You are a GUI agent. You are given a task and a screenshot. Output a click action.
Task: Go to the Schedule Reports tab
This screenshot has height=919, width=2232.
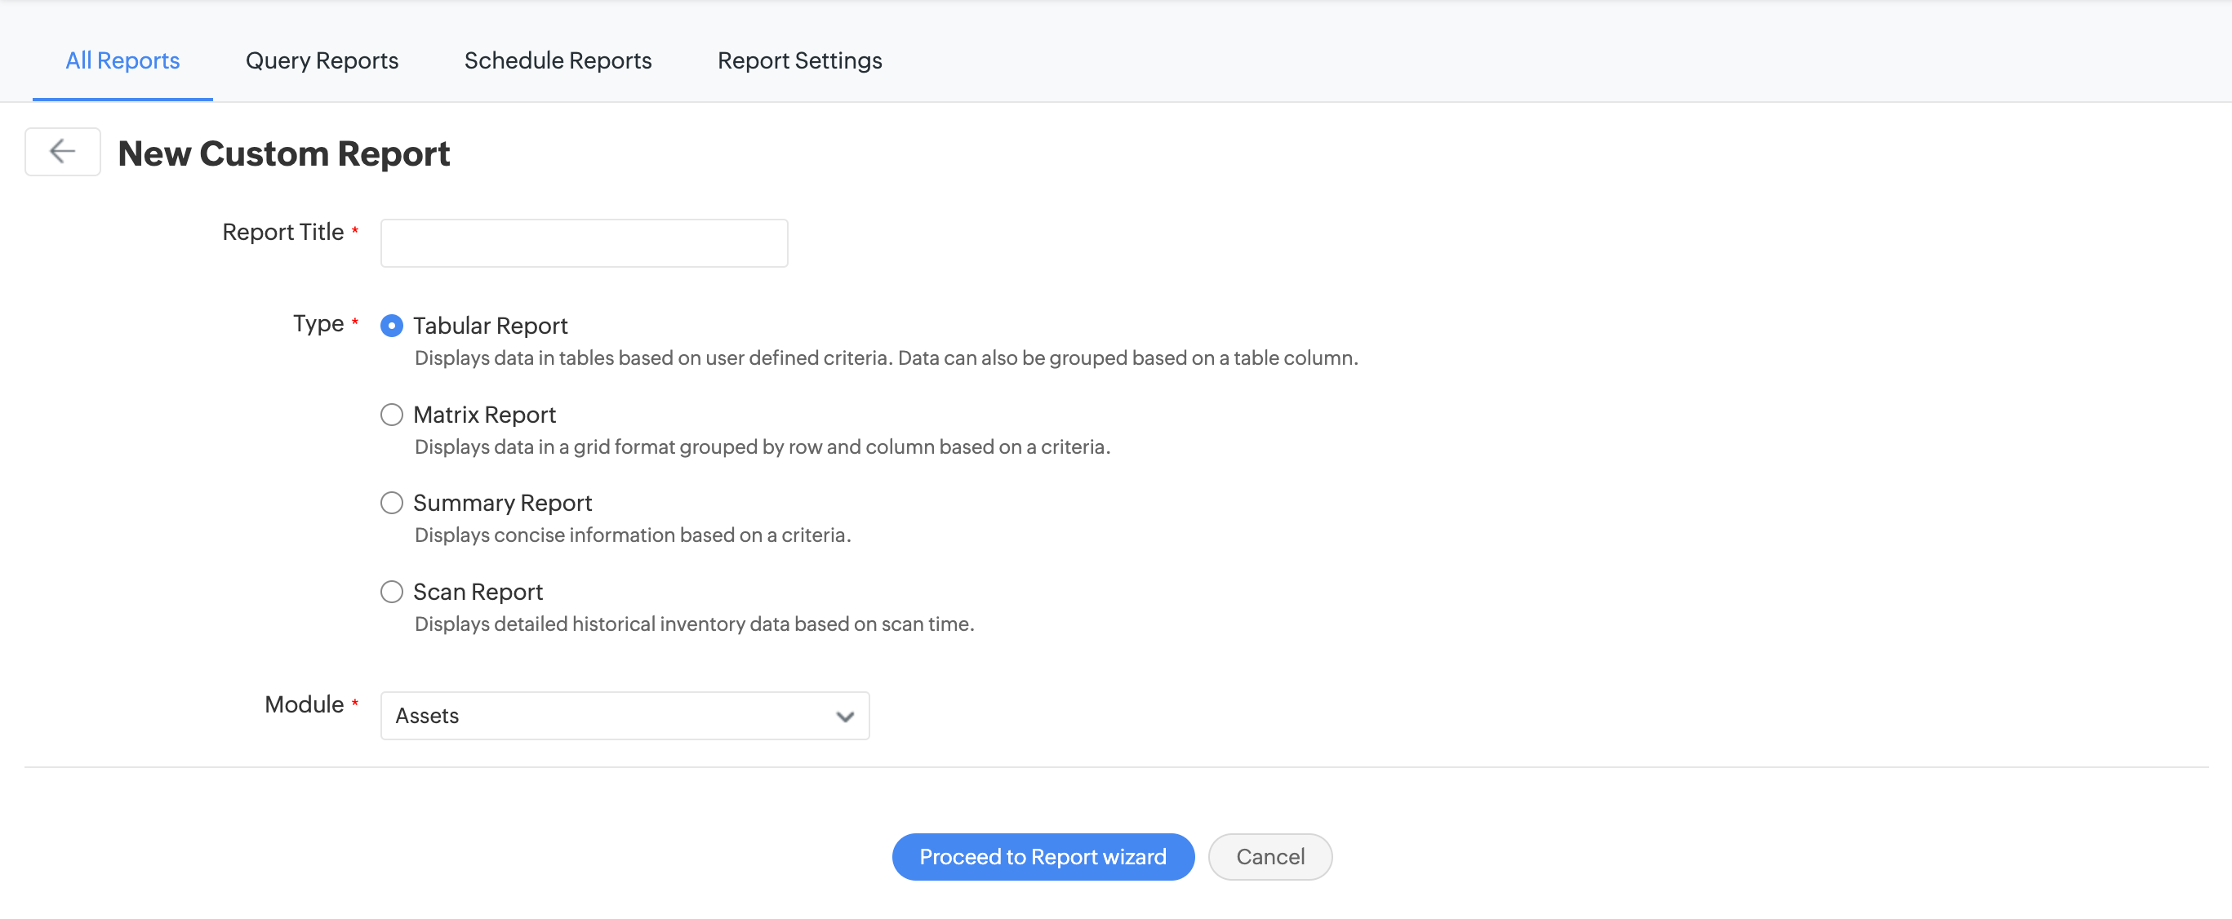557,60
